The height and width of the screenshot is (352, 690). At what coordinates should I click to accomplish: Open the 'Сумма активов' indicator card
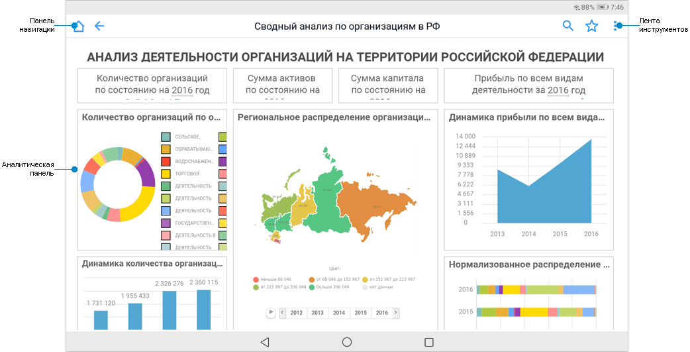point(283,86)
